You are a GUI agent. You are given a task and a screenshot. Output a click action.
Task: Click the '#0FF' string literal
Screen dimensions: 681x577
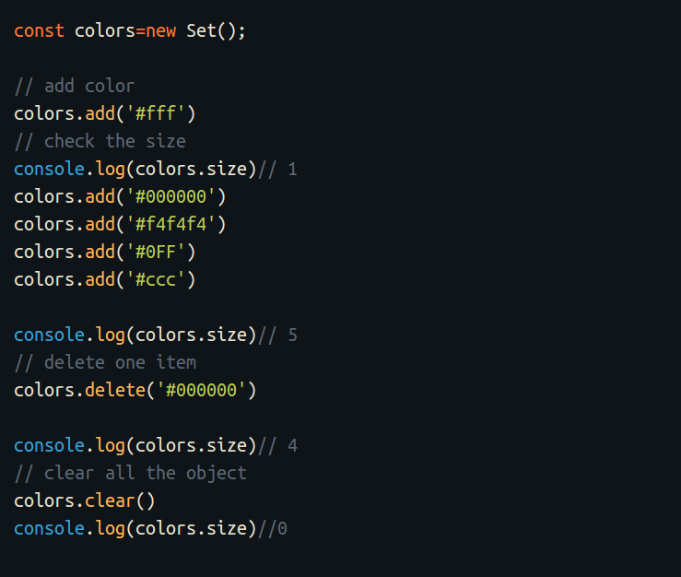(x=156, y=252)
